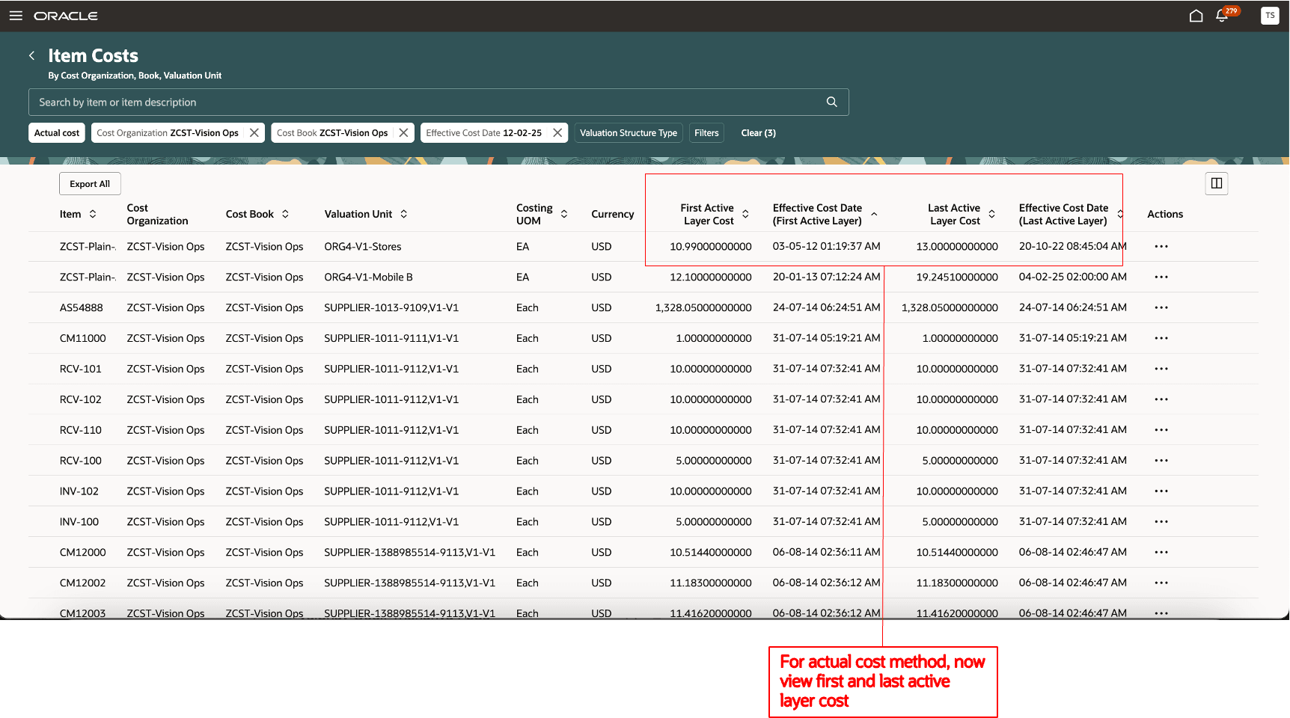Open Actions menu for item AS54888
The height and width of the screenshot is (718, 1290).
tap(1161, 307)
